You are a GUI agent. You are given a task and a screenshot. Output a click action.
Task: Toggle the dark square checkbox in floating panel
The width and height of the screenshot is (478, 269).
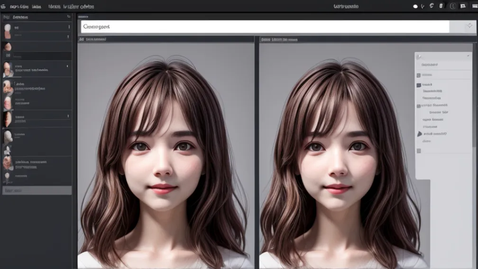[419, 85]
